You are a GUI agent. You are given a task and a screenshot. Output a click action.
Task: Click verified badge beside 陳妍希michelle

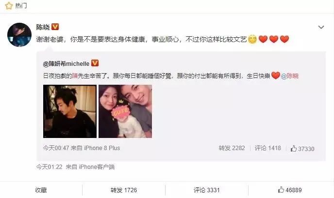pos(95,63)
